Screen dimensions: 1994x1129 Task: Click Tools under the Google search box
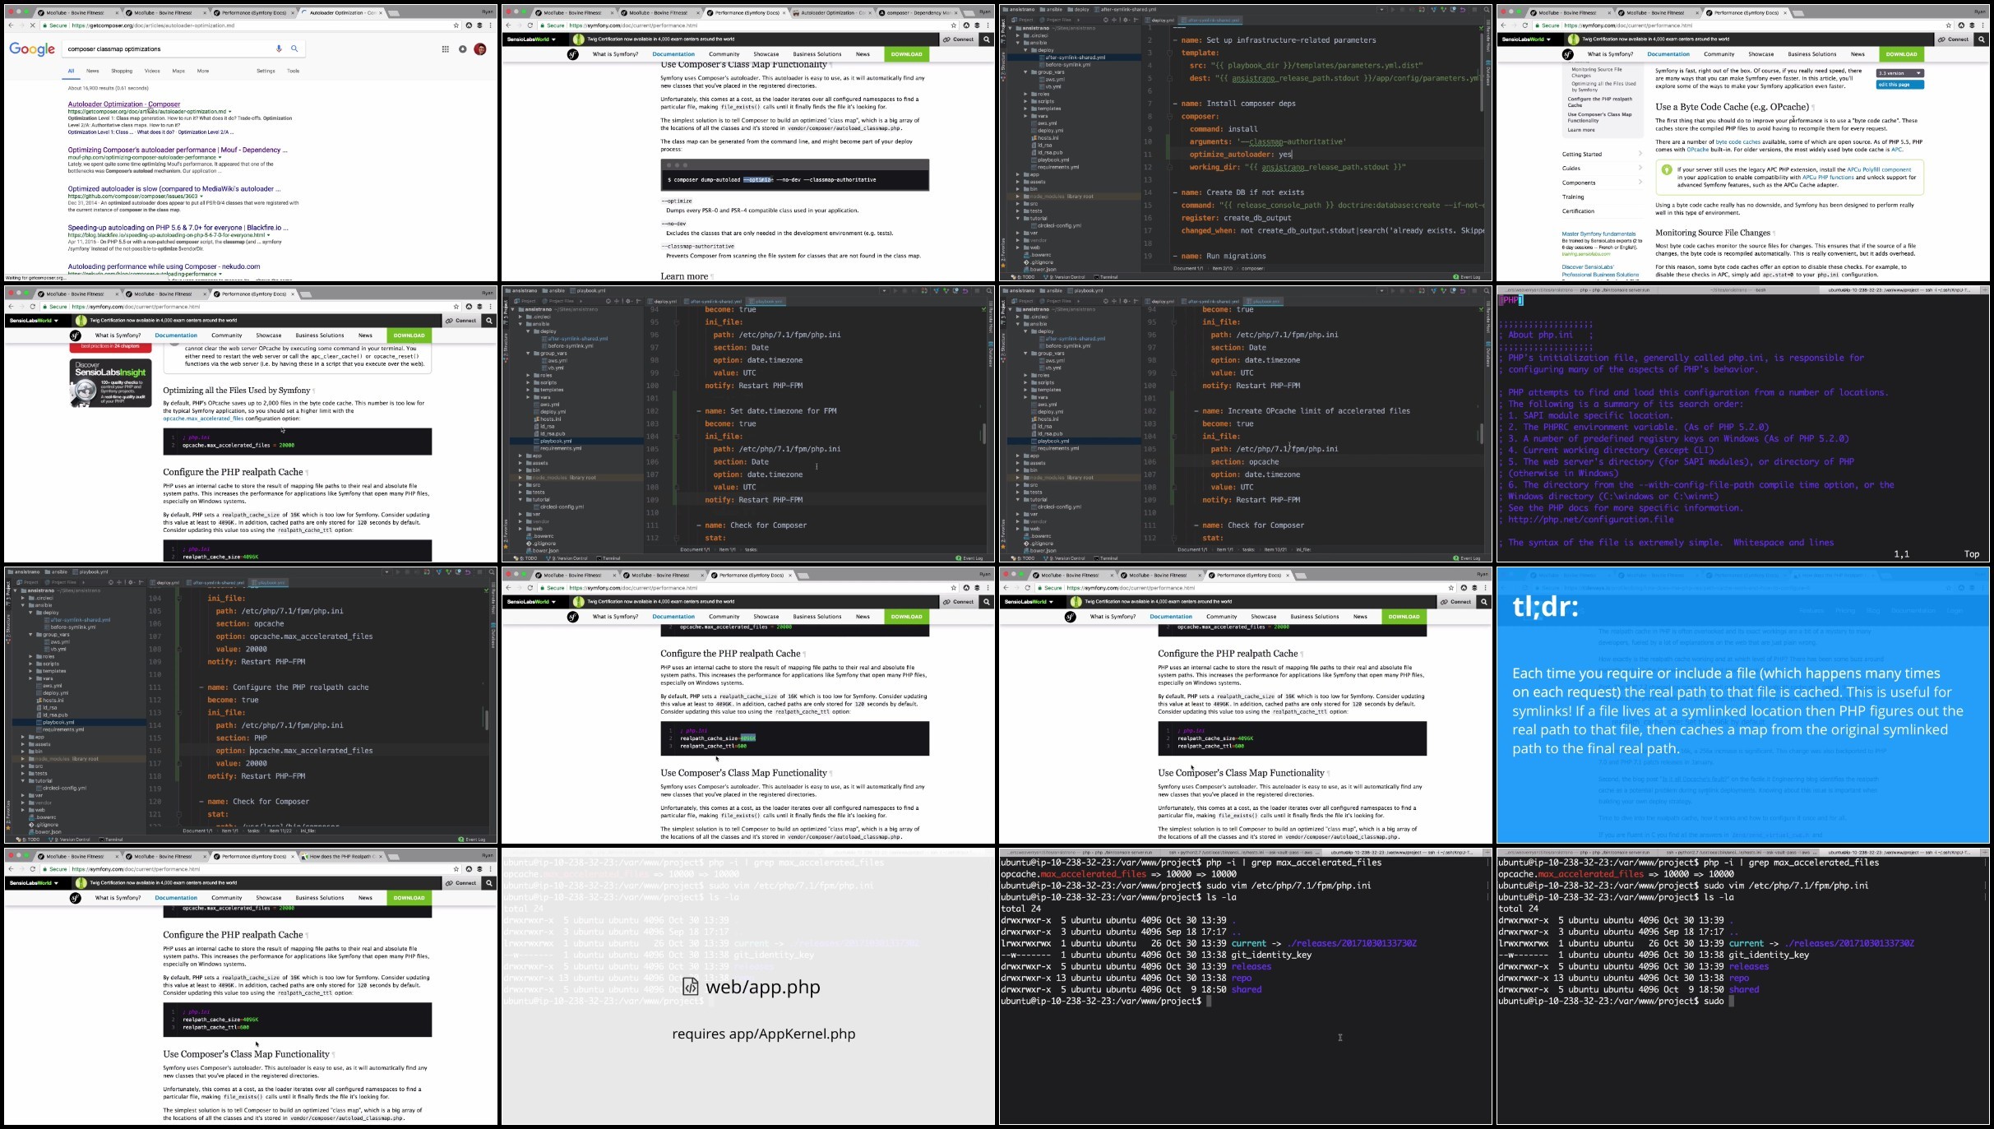[293, 71]
